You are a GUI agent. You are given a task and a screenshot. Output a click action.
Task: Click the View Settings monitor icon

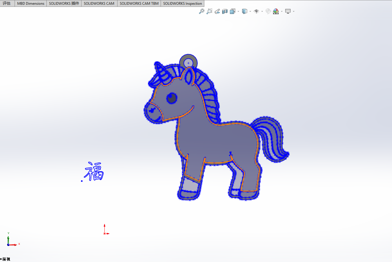point(288,11)
